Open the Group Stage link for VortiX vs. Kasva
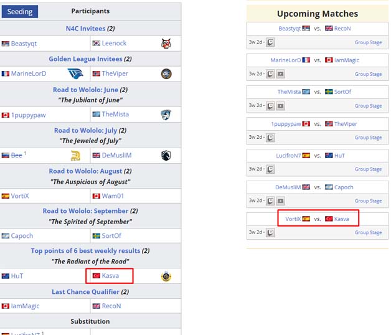Viewport: 391px width, 335px height. pyautogui.click(x=369, y=232)
